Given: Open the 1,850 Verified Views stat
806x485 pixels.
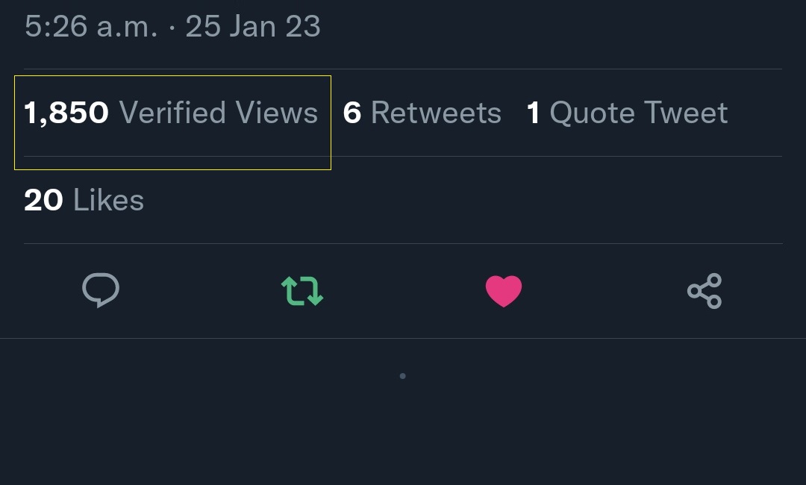Looking at the screenshot, I should (171, 113).
